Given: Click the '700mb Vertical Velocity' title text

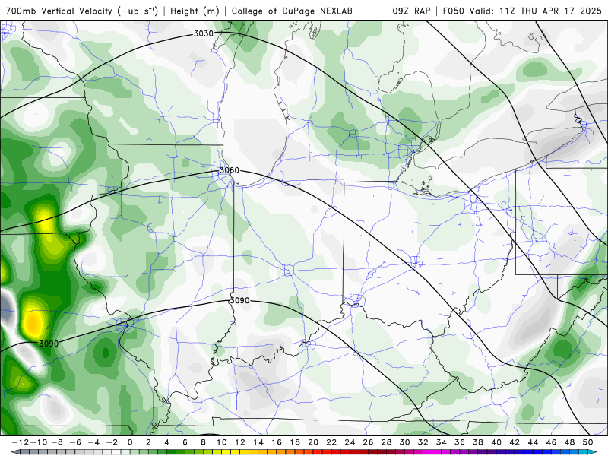Looking at the screenshot, I should coord(82,11).
